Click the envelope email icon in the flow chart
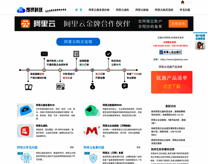Image resolution: width=208 pixels, height=164 pixels. click(x=44, y=54)
